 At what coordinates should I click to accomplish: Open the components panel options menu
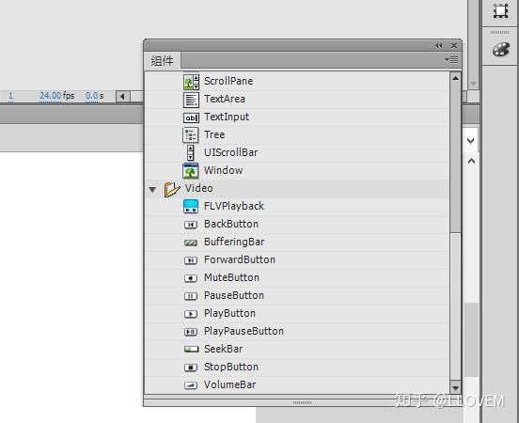point(451,60)
